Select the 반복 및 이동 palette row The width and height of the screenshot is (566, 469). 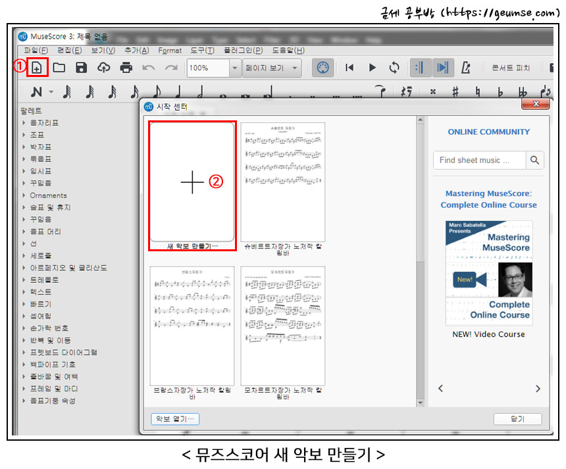click(x=50, y=340)
